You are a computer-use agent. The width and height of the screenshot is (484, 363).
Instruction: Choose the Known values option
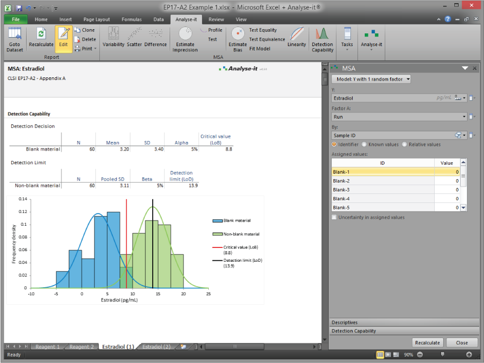(364, 144)
